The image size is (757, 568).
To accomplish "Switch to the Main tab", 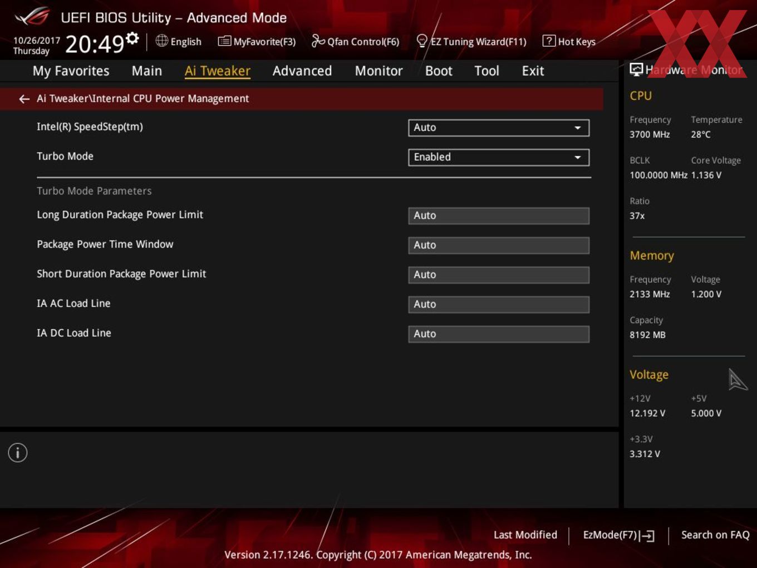I will (x=147, y=71).
